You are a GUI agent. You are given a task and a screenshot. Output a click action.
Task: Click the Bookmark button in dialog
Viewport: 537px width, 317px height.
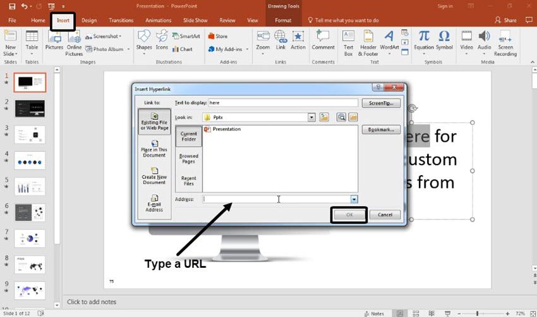[381, 130]
